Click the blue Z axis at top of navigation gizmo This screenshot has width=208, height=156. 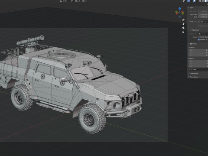coord(179,9)
